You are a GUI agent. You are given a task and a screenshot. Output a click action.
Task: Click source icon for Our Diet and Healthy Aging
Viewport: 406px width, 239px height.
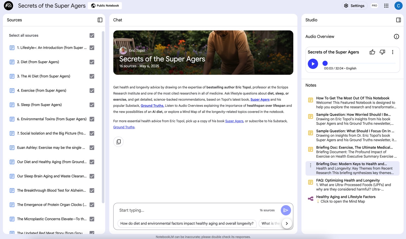(12, 162)
